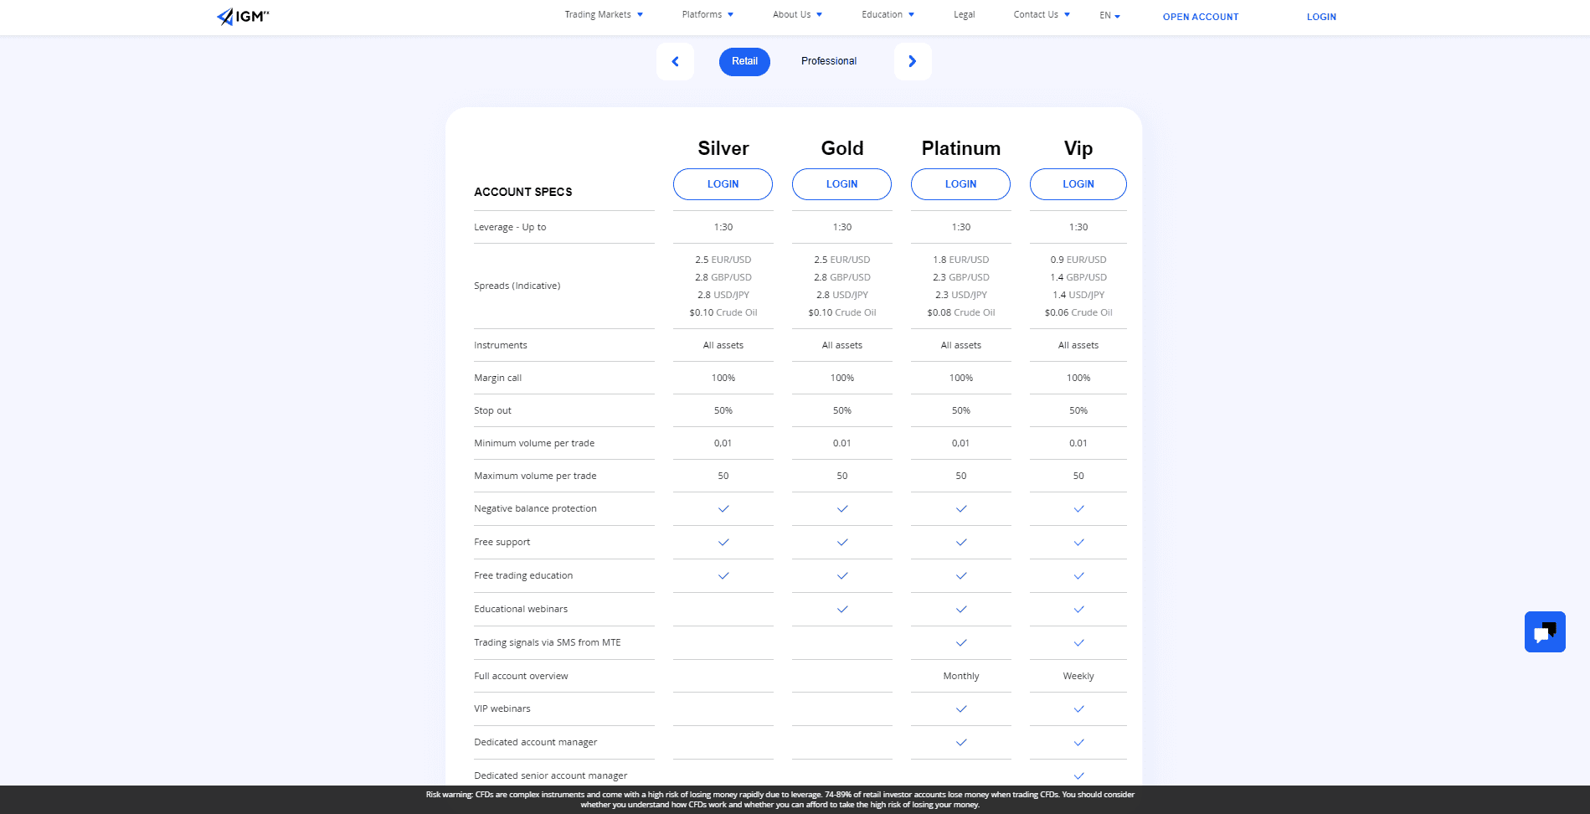Open the EN language selector
The height and width of the screenshot is (814, 1590).
(x=1108, y=14)
